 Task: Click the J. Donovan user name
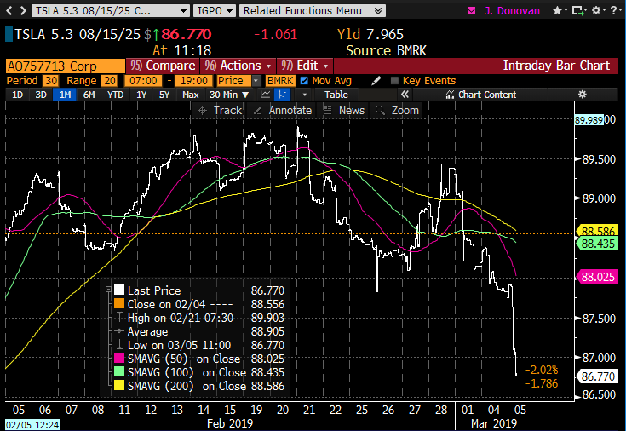click(x=512, y=11)
